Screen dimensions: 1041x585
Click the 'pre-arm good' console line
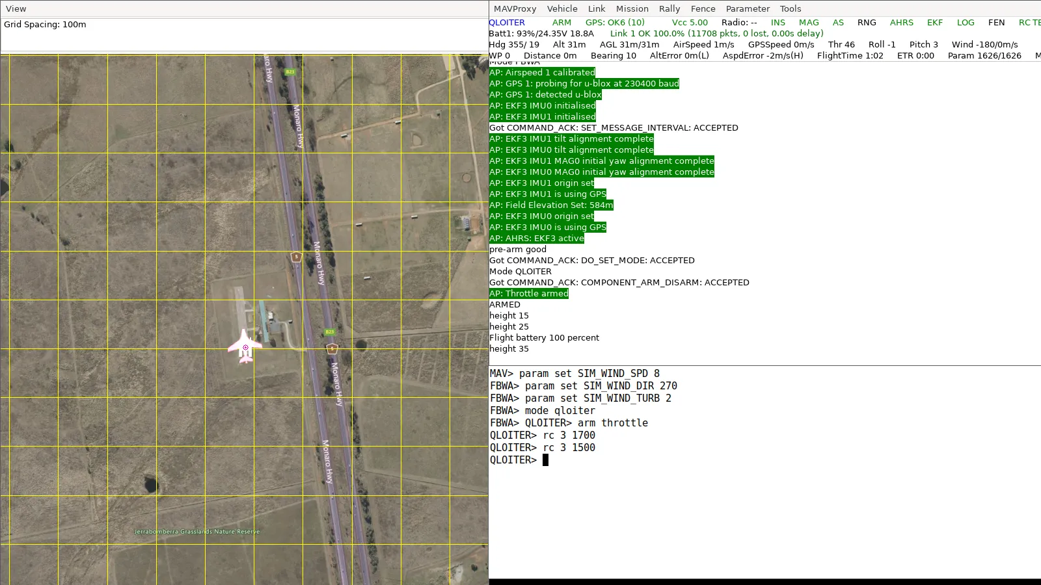518,250
